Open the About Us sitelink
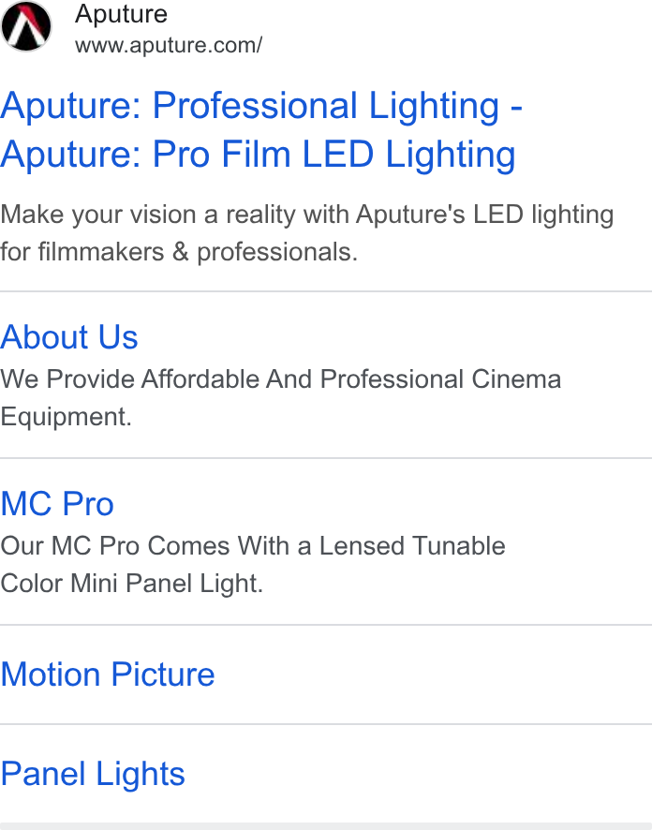The image size is (652, 830). 68,337
